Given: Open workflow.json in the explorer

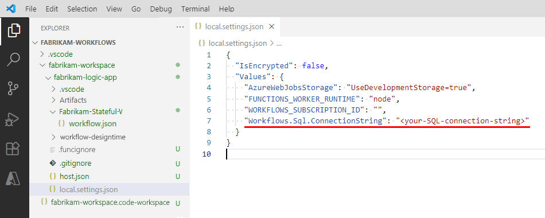Looking at the screenshot, I should coord(92,123).
